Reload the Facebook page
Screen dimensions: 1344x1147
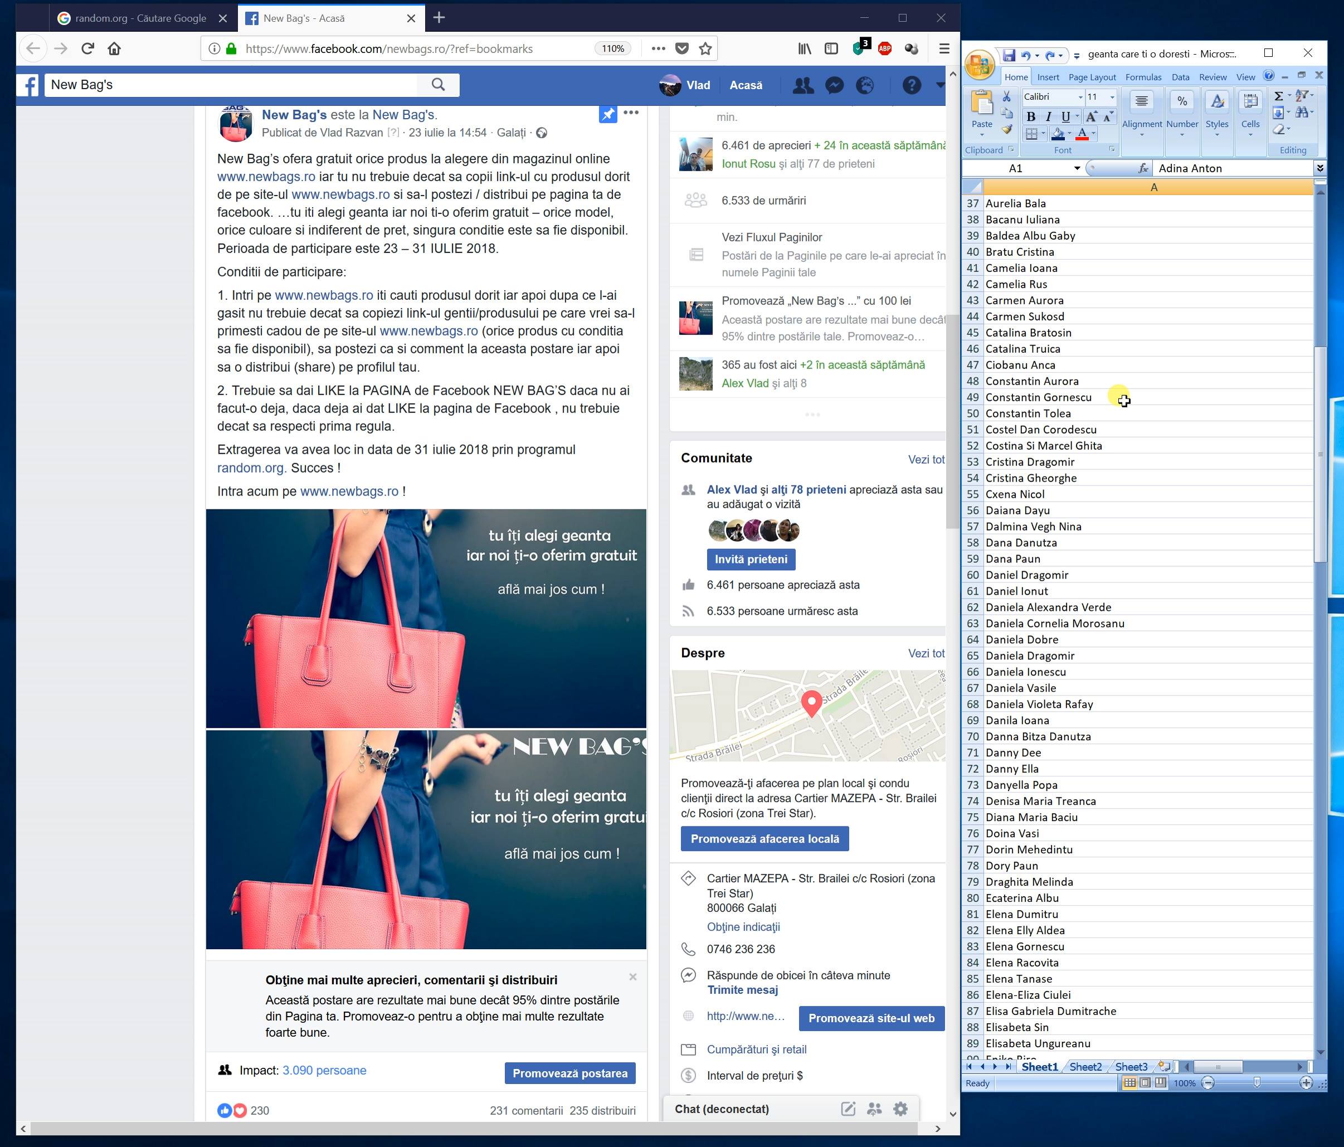point(87,48)
